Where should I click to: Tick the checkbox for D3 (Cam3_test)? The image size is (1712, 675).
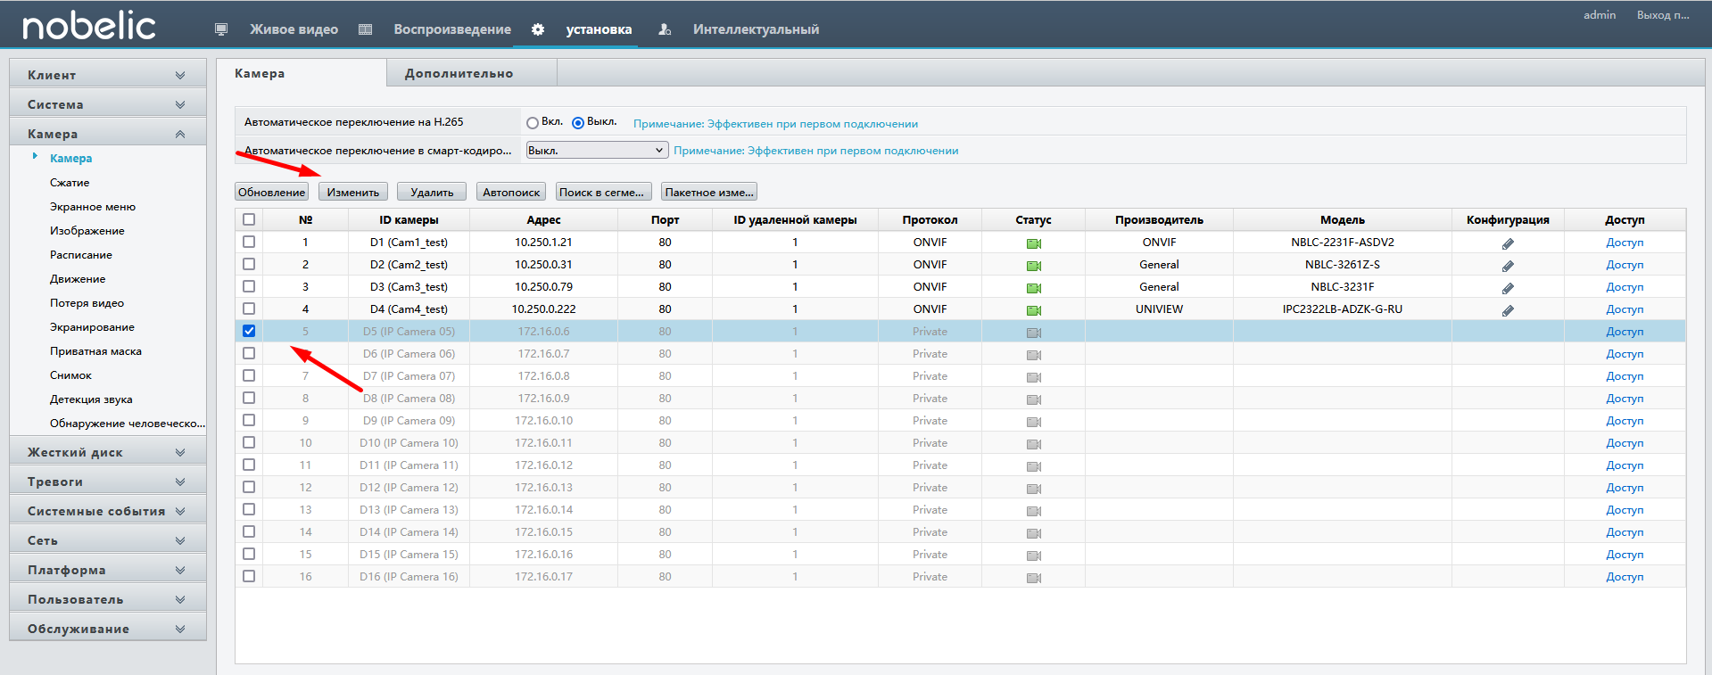[x=249, y=286]
